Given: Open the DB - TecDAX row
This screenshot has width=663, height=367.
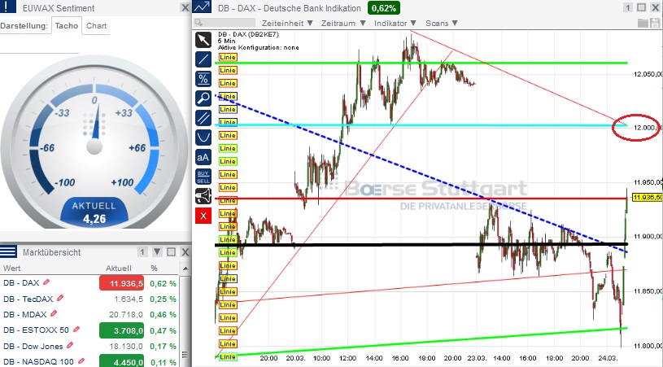Looking at the screenshot, I should coord(89,299).
